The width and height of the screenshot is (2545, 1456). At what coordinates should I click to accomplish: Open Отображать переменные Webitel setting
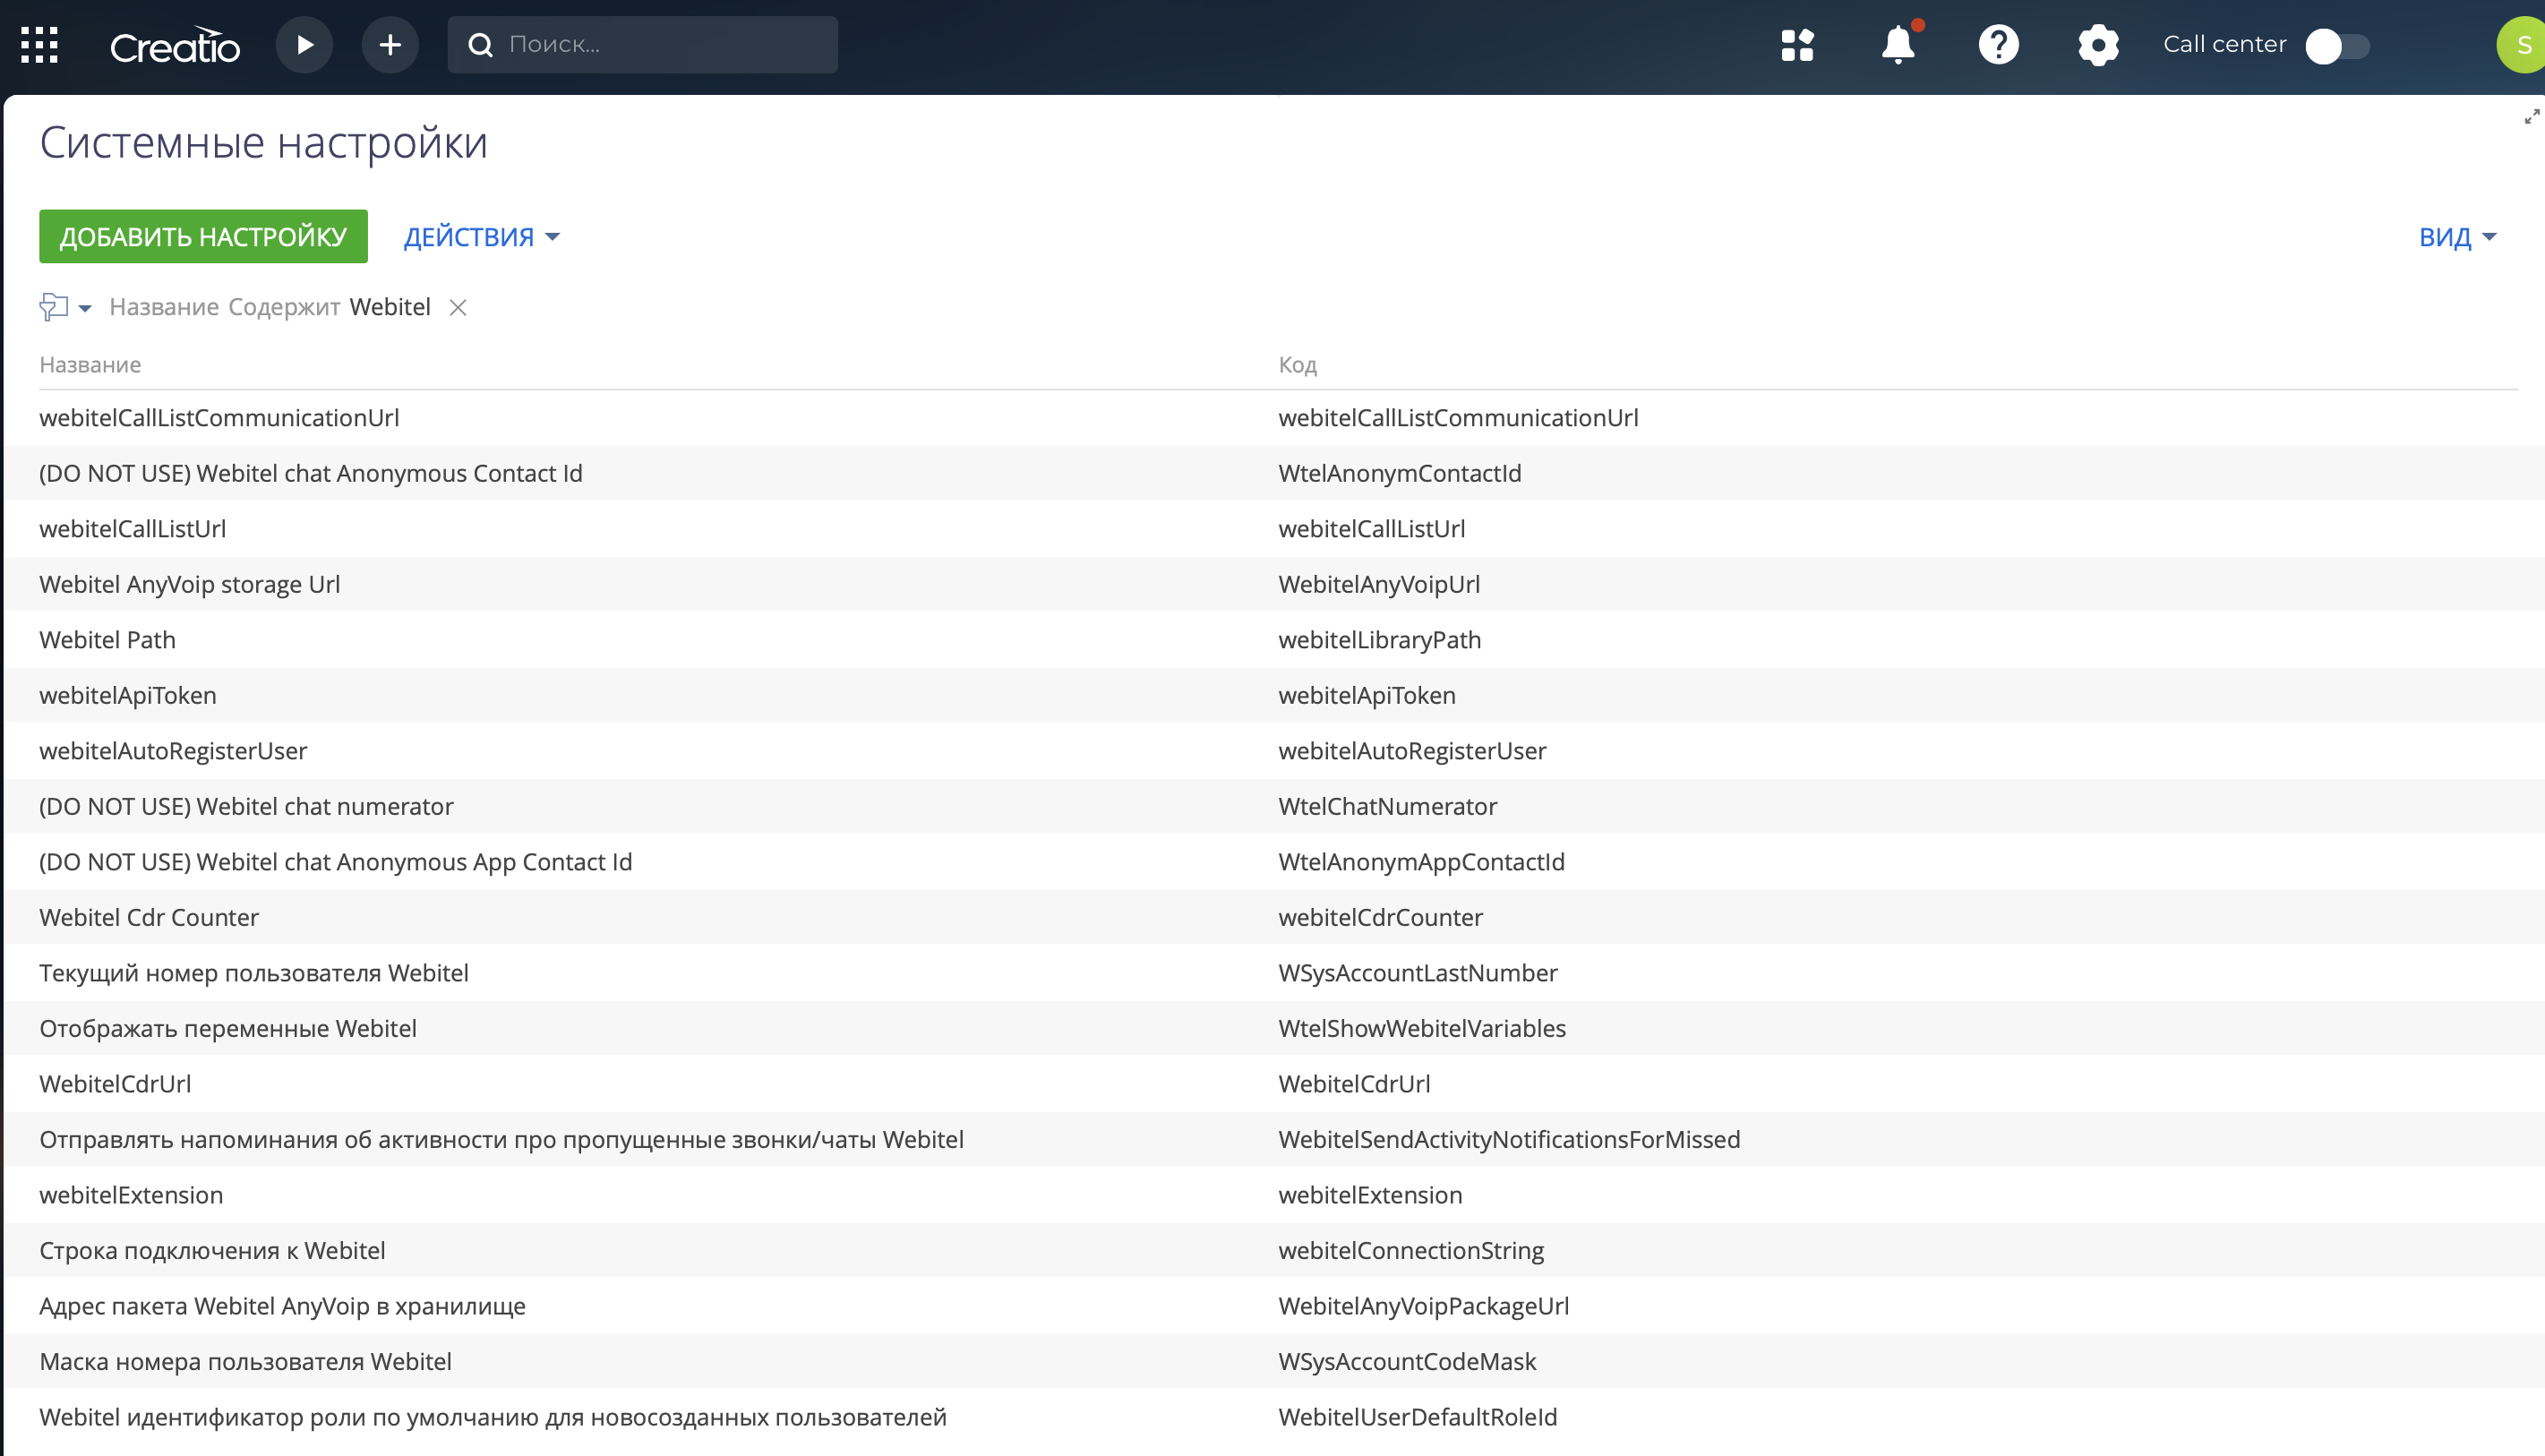[228, 1028]
